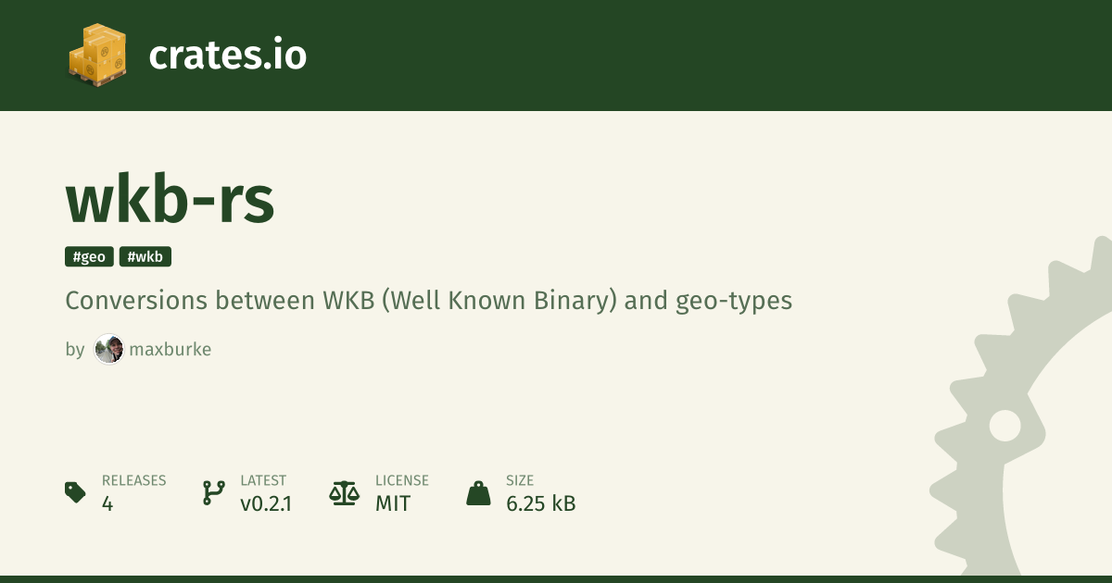This screenshot has height=583, width=1112.
Task: Click the git branch icon beside Latest
Action: pyautogui.click(x=213, y=492)
